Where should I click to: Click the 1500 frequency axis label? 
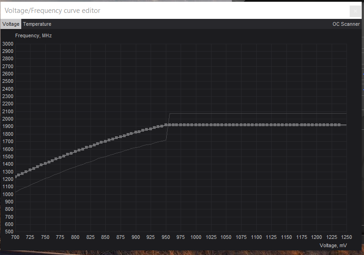8,156
